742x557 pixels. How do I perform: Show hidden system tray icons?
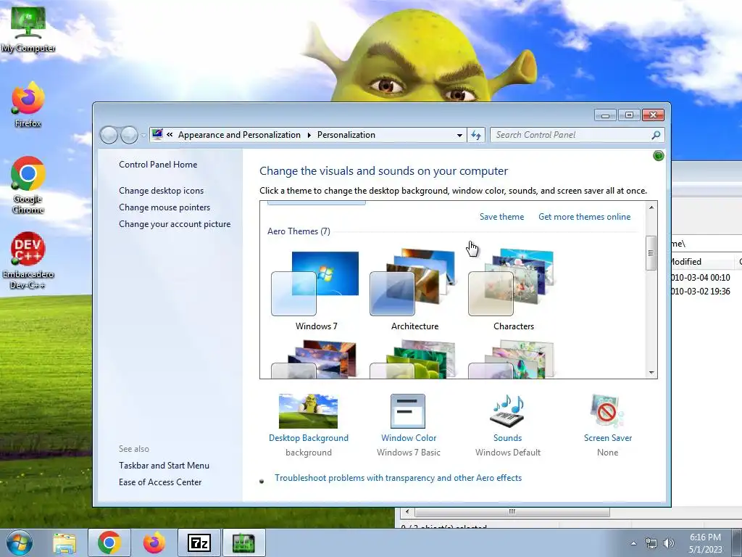point(633,543)
